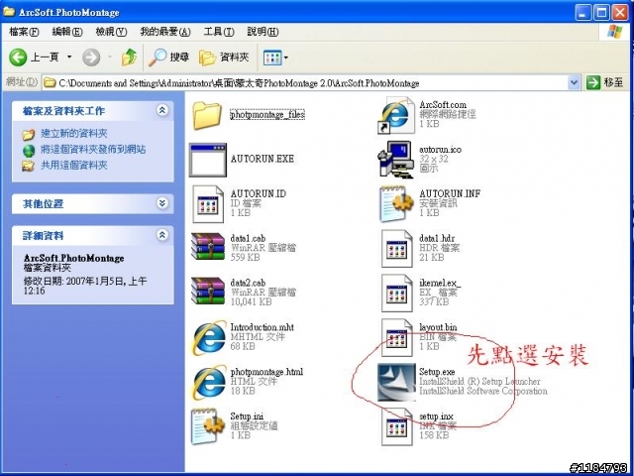
Task: Click 建立新的資料夾 link
Action: 73,134
